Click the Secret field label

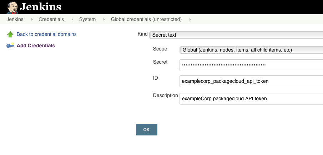160,62
